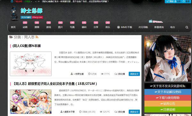Image resolution: width=192 pixels, height=116 pixels.
Task: Click the RSS feed icon beside 同人志
Action: tap(37, 37)
